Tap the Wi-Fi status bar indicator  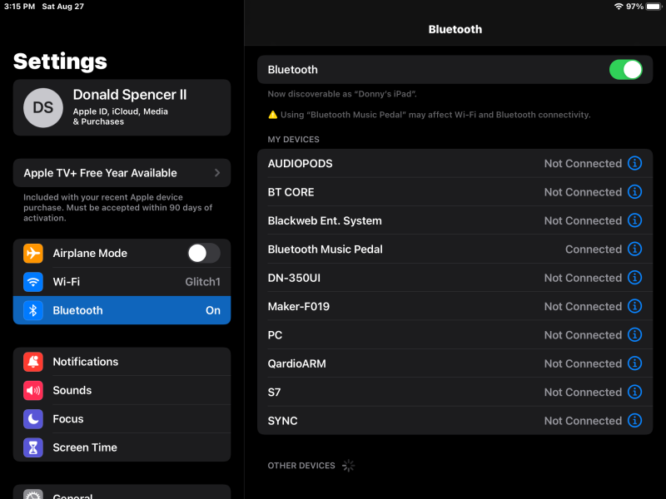(619, 7)
